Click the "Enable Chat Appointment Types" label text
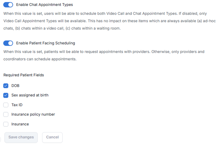 coord(44,5)
